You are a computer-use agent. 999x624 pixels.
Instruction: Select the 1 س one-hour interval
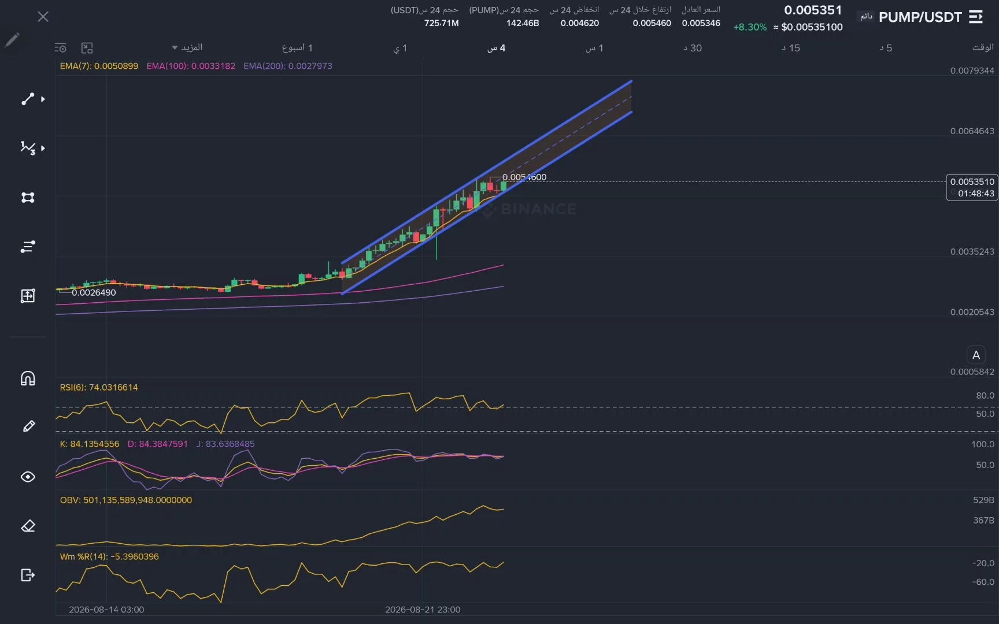[594, 48]
